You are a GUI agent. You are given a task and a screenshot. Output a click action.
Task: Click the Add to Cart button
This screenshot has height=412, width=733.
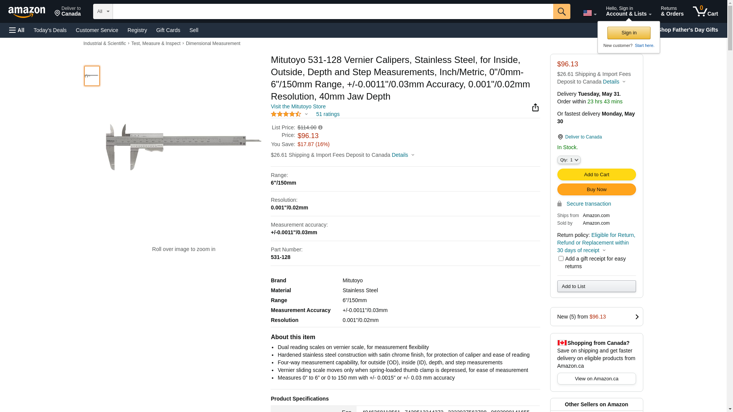coord(596,175)
